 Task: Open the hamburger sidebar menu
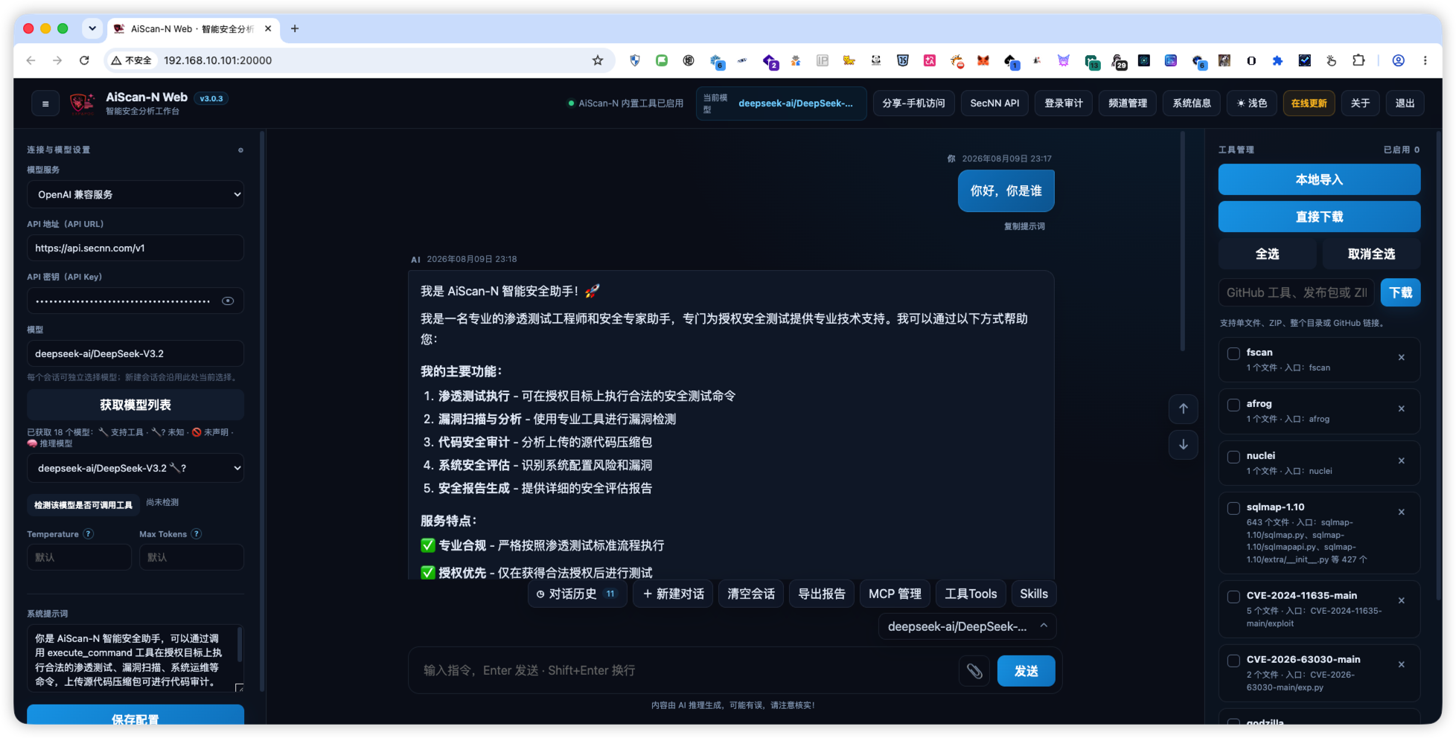tap(45, 103)
